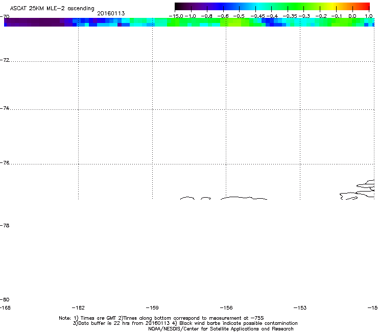Select the -0.35 color scale label
Screen dimensions: 378x332
pyautogui.click(x=290, y=16)
